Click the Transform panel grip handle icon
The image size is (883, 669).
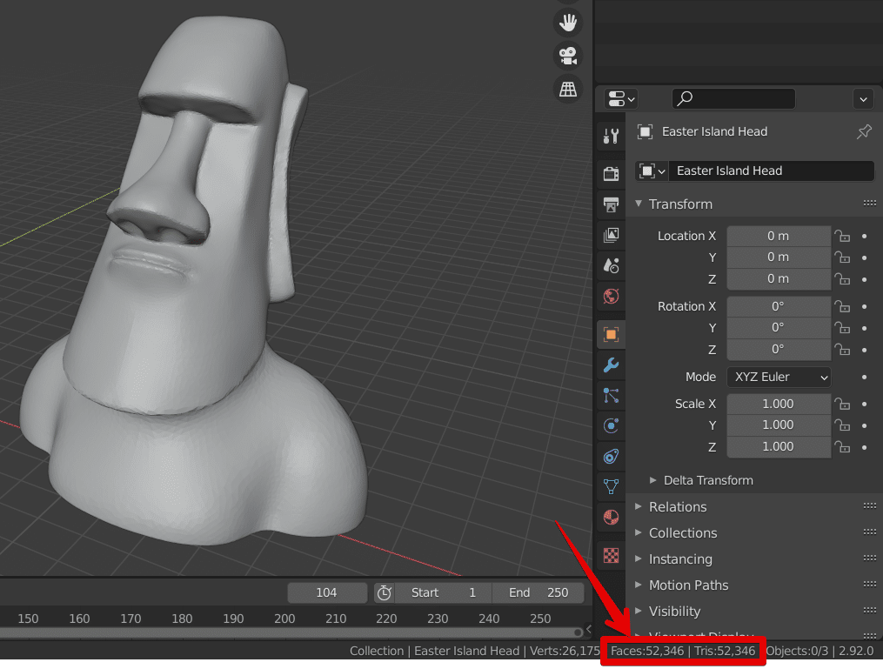coord(869,204)
